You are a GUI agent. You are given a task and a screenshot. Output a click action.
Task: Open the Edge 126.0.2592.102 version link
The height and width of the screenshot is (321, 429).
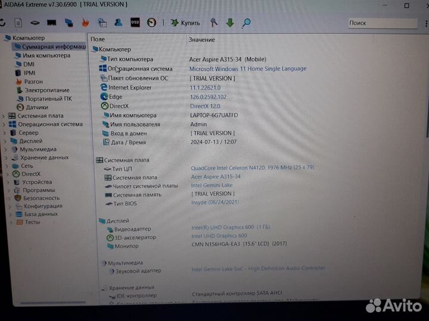(x=208, y=97)
